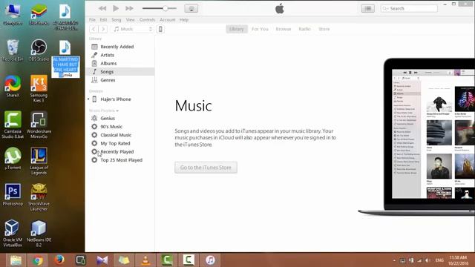Screen dimensions: 475x267
Task: Switch to the For You tab
Action: pyautogui.click(x=260, y=29)
